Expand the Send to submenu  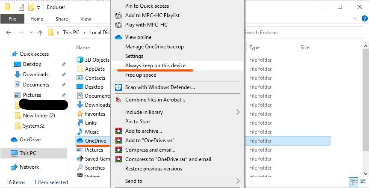pyautogui.click(x=177, y=181)
